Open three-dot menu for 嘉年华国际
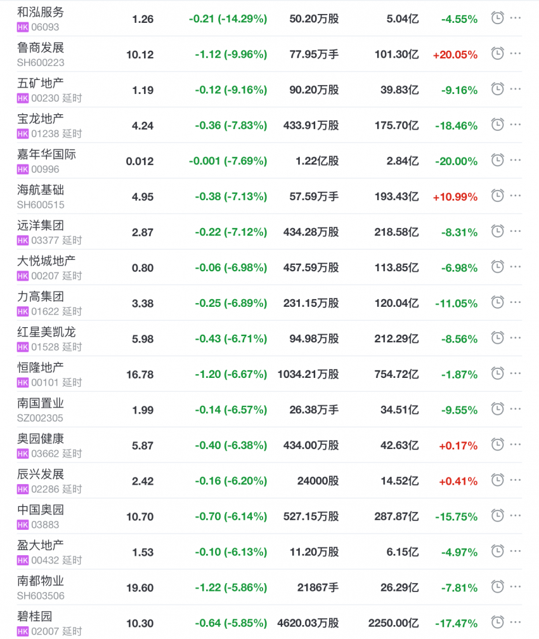 (516, 161)
